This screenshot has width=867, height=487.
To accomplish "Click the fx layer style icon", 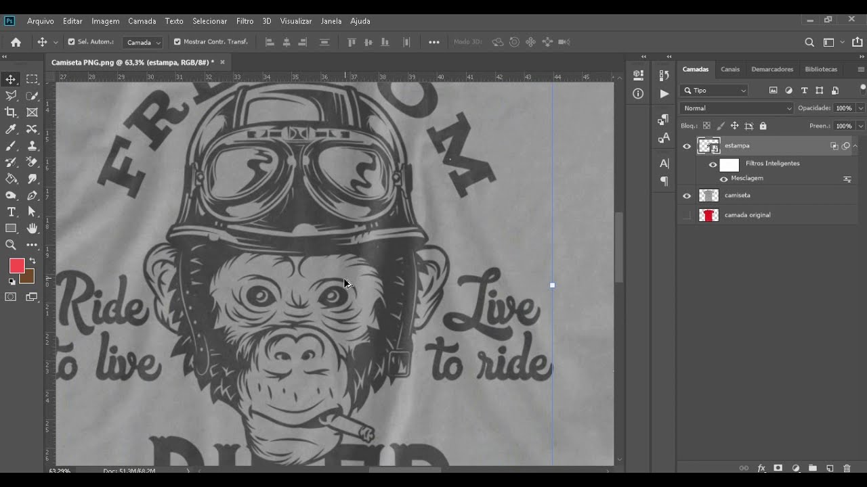I will [x=761, y=468].
